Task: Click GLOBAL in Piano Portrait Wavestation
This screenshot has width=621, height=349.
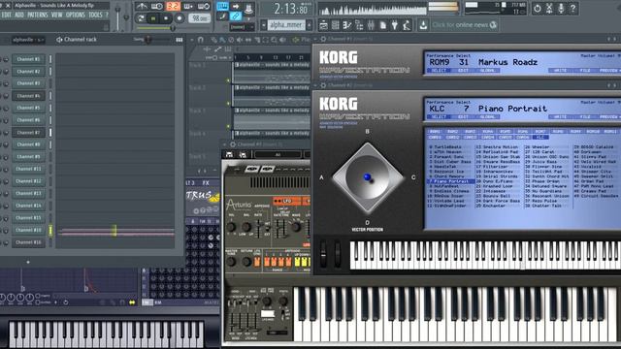Action: point(487,117)
